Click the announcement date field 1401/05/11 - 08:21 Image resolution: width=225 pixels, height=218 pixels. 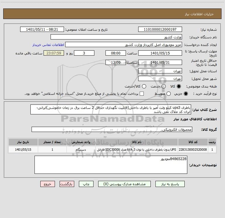pyautogui.click(x=42, y=29)
